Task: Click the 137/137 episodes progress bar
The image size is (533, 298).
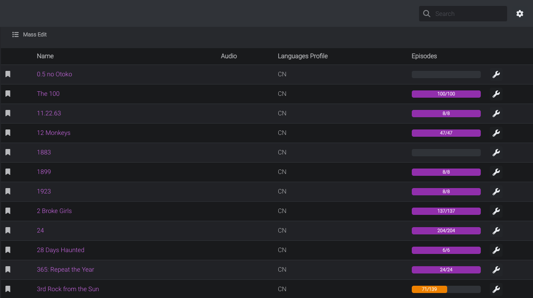Action: [446, 211]
